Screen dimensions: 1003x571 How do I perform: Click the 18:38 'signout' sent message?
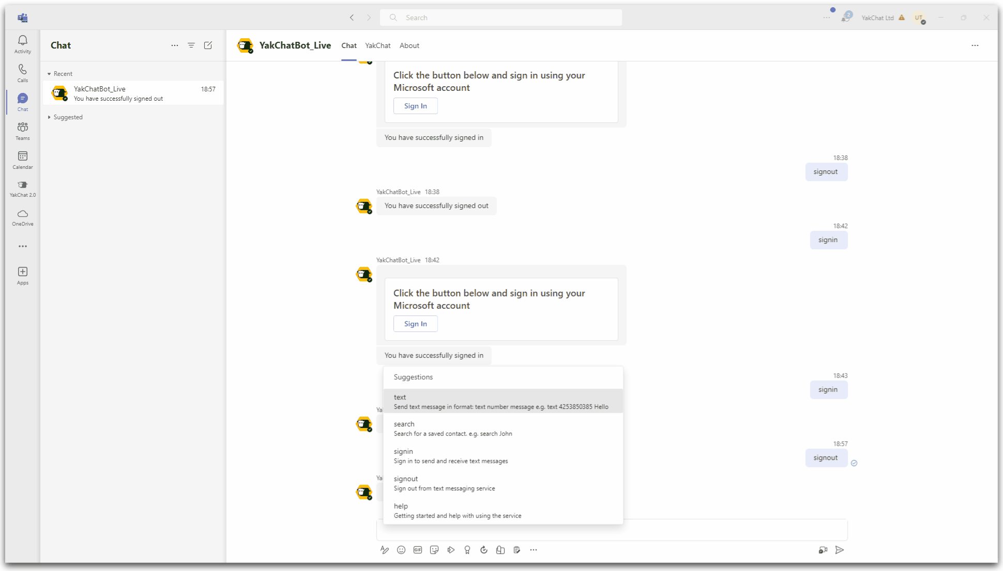click(826, 172)
